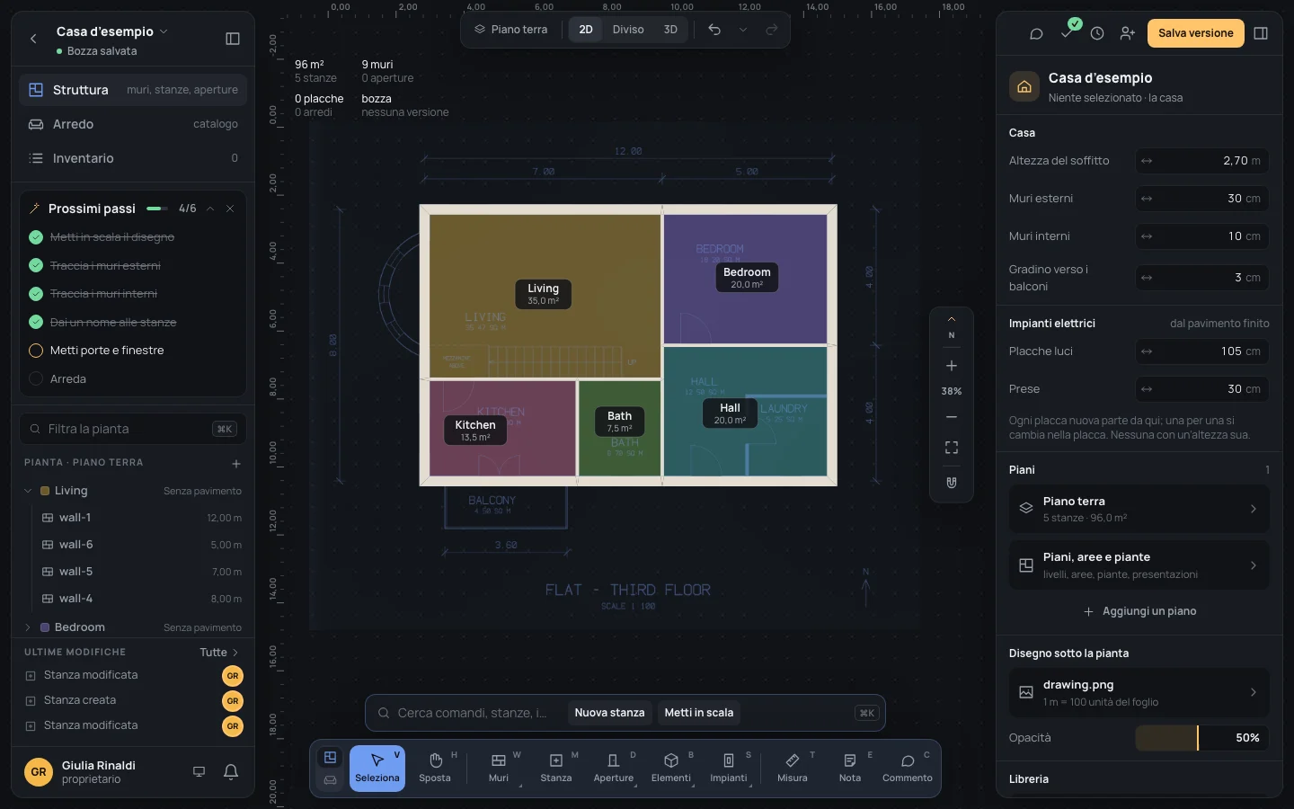The image size is (1294, 809).
Task: Uncheck 'Traccia i muri esterni' step
Action: pos(36,266)
